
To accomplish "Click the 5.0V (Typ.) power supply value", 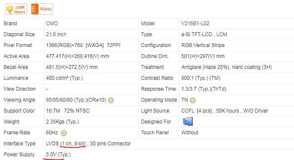I will [58, 155].
